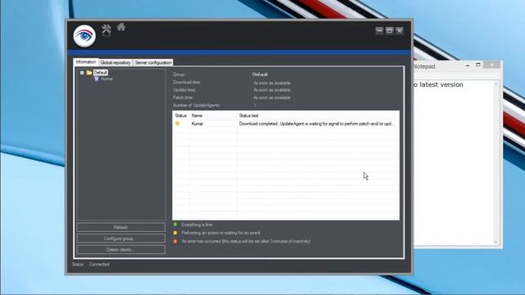Viewport: 525px width, 295px height.
Task: Click the eye logo in the header
Action: (84, 36)
